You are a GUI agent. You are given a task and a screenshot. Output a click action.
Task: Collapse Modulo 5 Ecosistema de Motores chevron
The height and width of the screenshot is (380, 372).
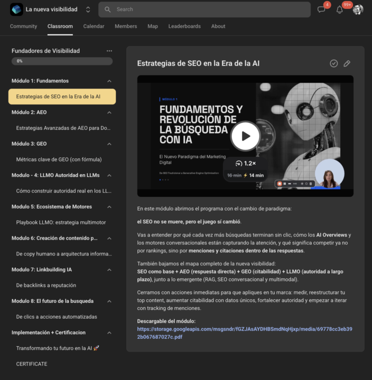pyautogui.click(x=109, y=207)
